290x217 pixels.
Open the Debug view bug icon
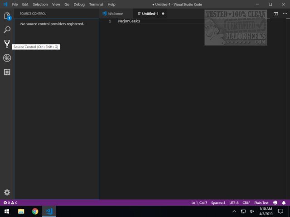pos(7,58)
